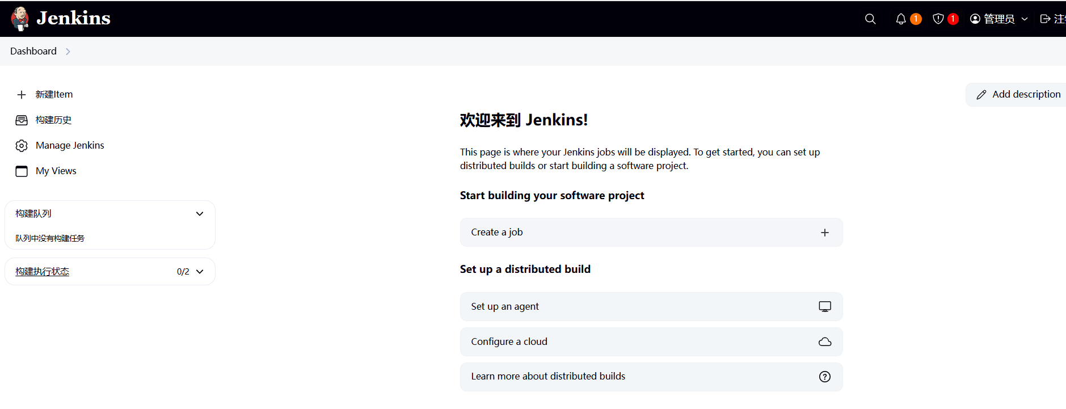Click the 欢迎来到 Jenkins! heading
Image resolution: width=1066 pixels, height=409 pixels.
pos(524,120)
